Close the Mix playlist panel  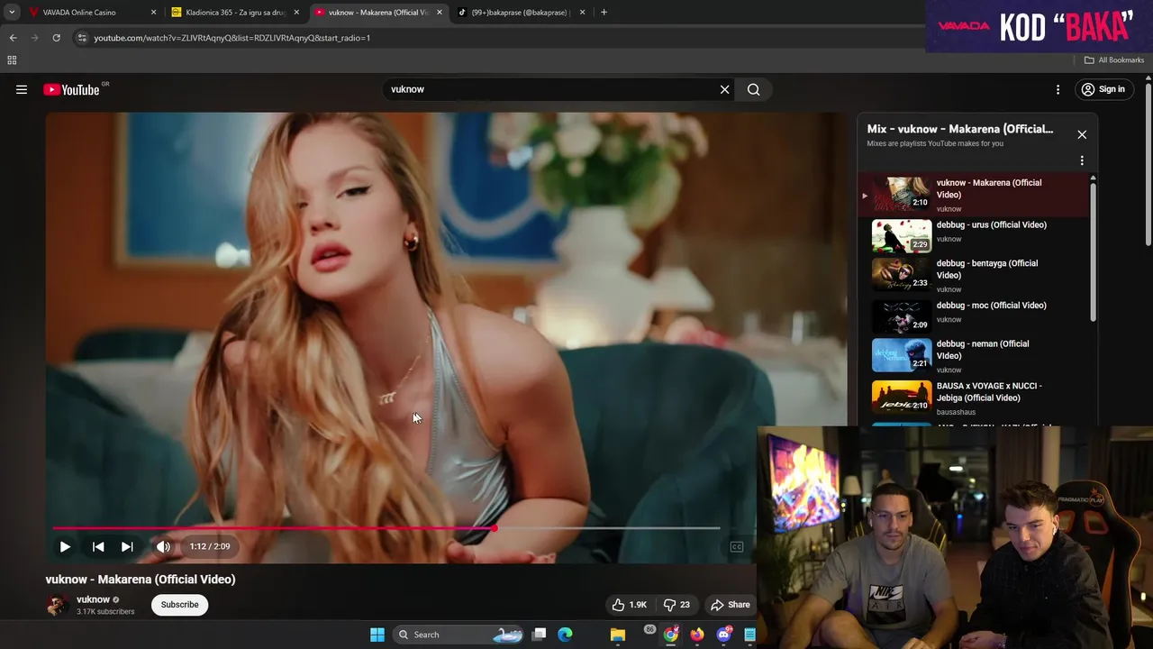pyautogui.click(x=1082, y=134)
